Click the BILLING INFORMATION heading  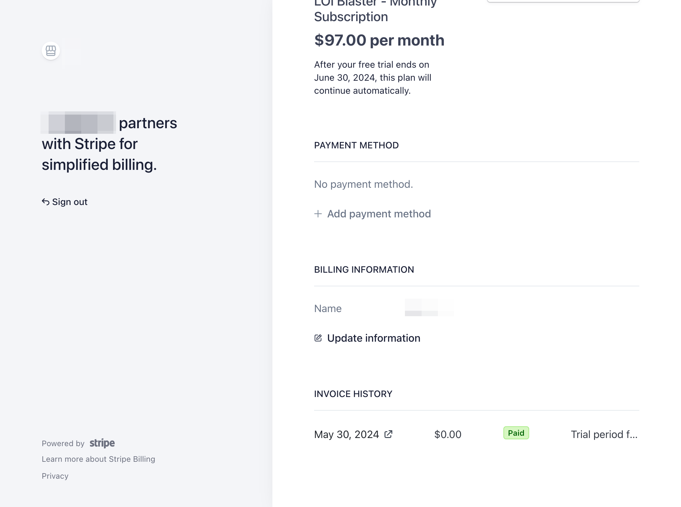point(364,269)
